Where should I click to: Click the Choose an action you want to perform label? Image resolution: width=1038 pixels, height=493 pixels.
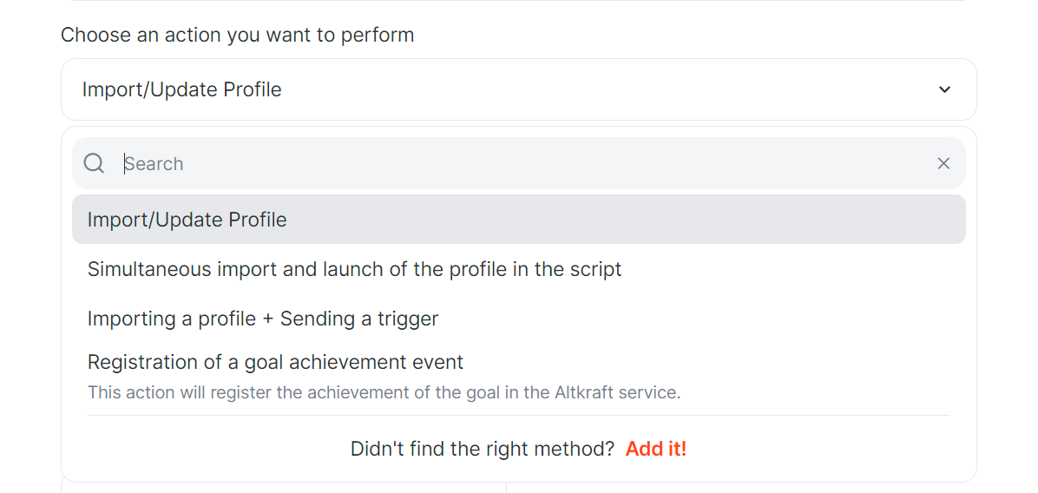237,35
